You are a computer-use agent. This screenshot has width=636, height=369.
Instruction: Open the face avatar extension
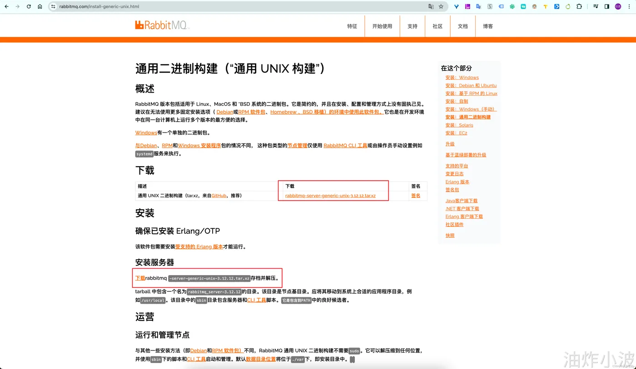[x=534, y=7]
